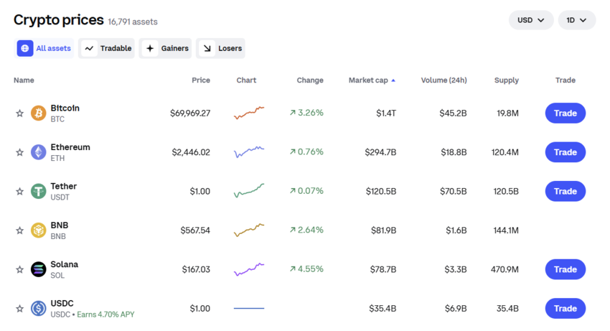
Task: Click the Ethereum logo icon
Action: (x=39, y=152)
